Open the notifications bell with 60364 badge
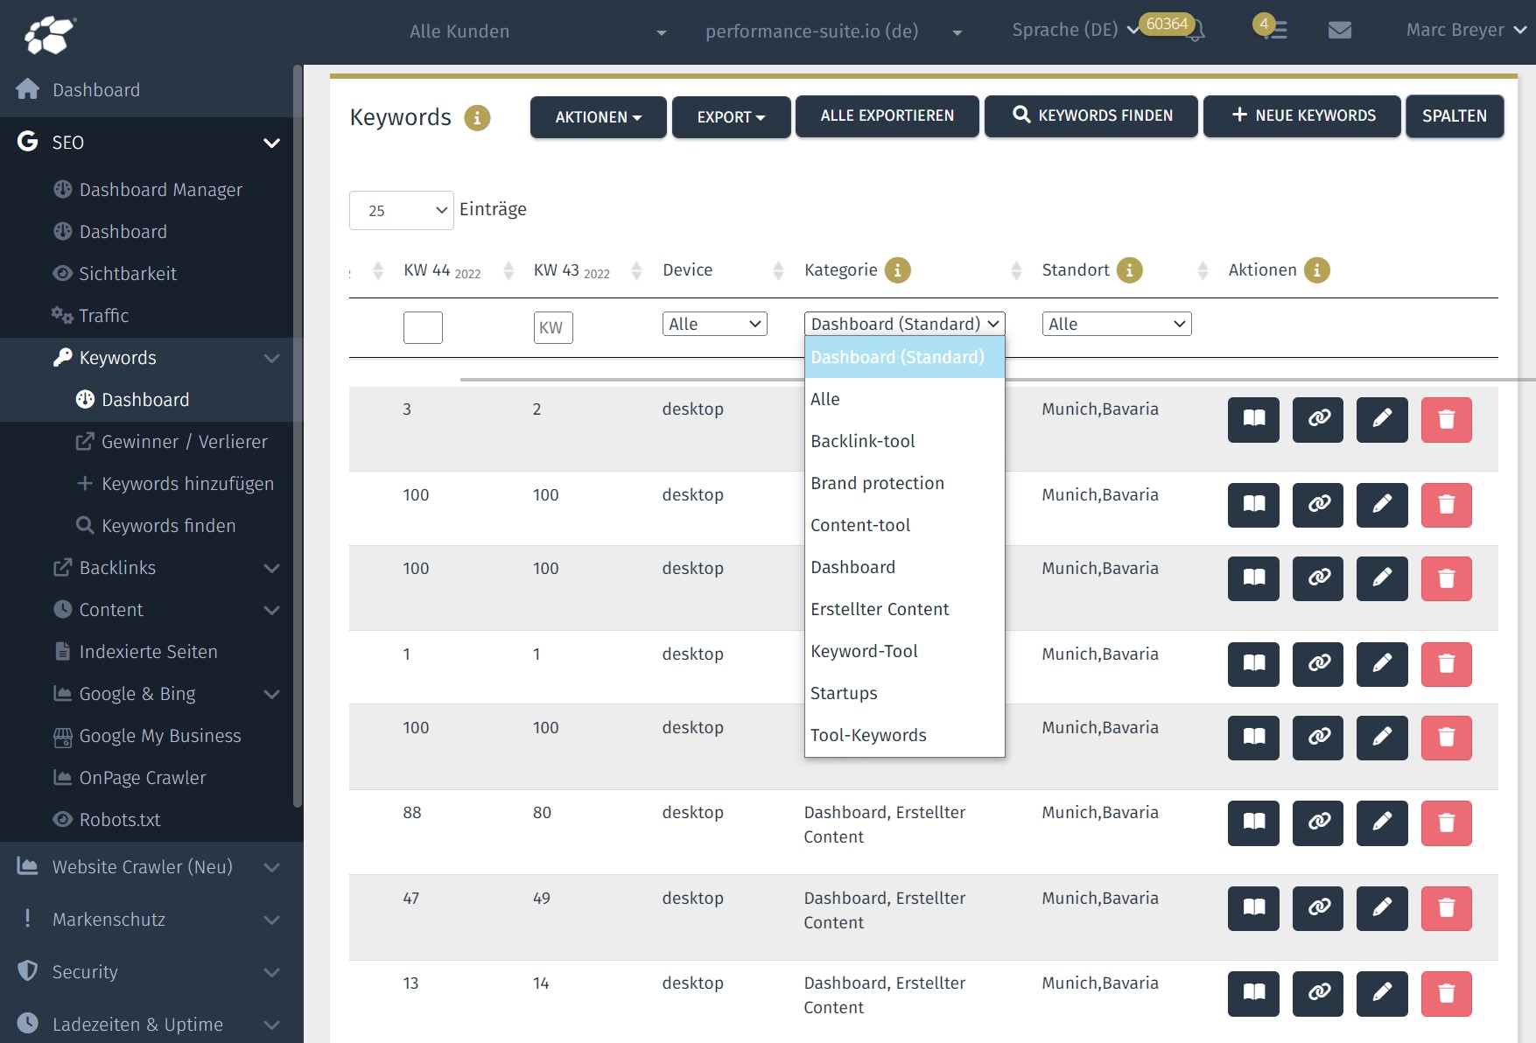1536x1043 pixels. 1196,31
